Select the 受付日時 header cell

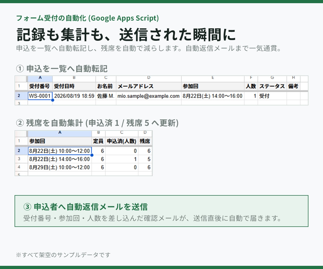click(x=74, y=86)
